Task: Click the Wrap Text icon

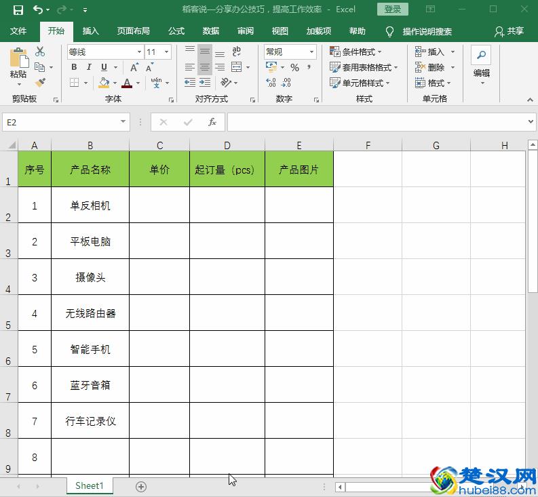Action: coord(236,52)
